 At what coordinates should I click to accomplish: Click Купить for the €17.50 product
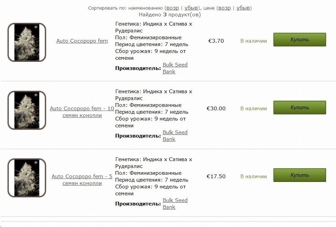click(x=299, y=175)
